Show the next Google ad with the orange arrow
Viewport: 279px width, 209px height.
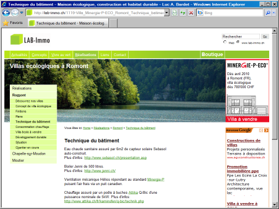pos(266,130)
